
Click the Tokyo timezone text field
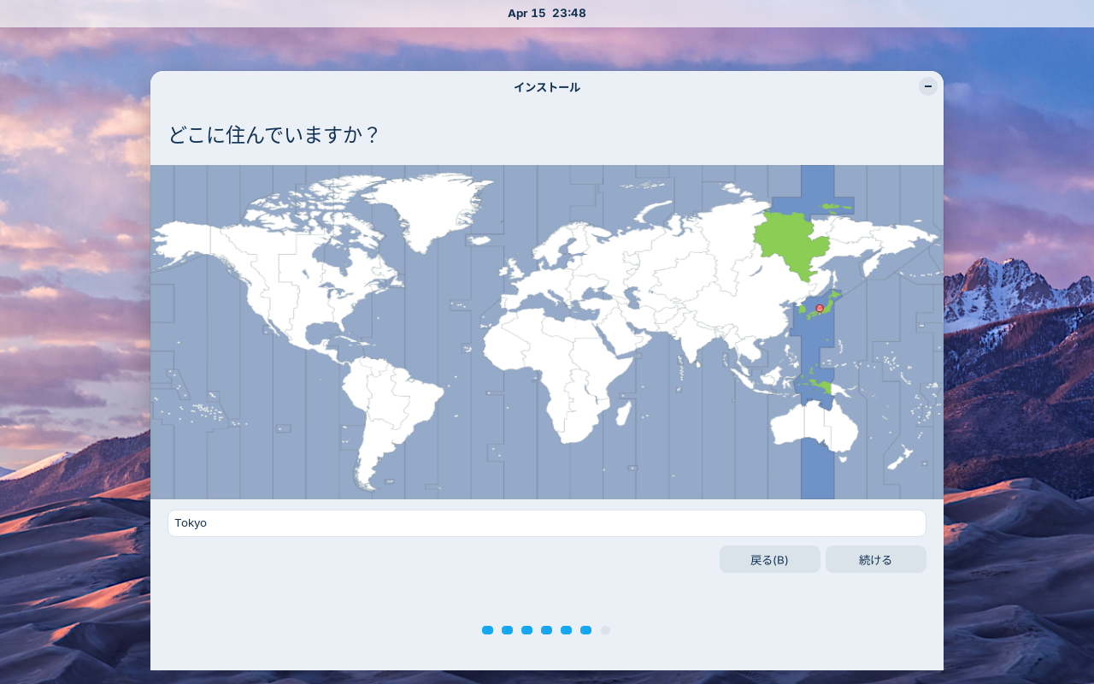tap(547, 523)
